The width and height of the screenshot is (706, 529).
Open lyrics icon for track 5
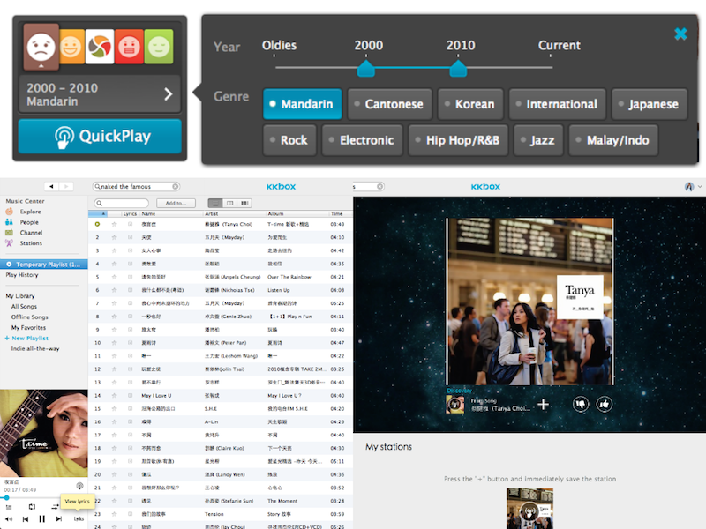click(130, 277)
